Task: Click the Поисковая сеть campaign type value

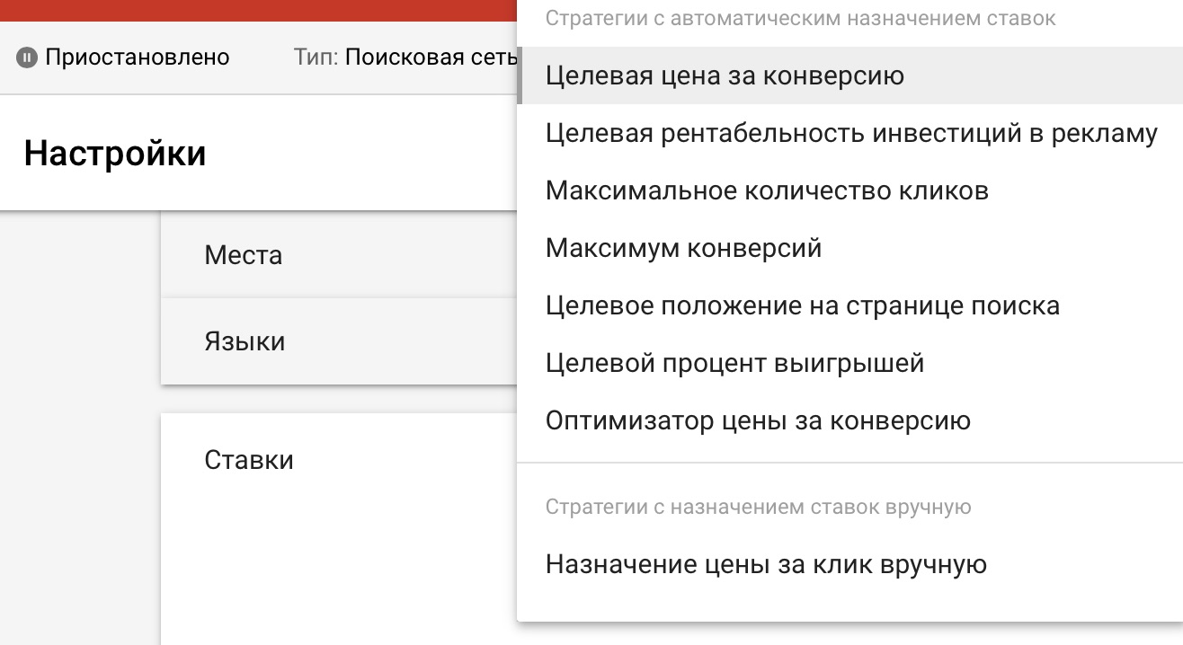Action: pos(431,57)
